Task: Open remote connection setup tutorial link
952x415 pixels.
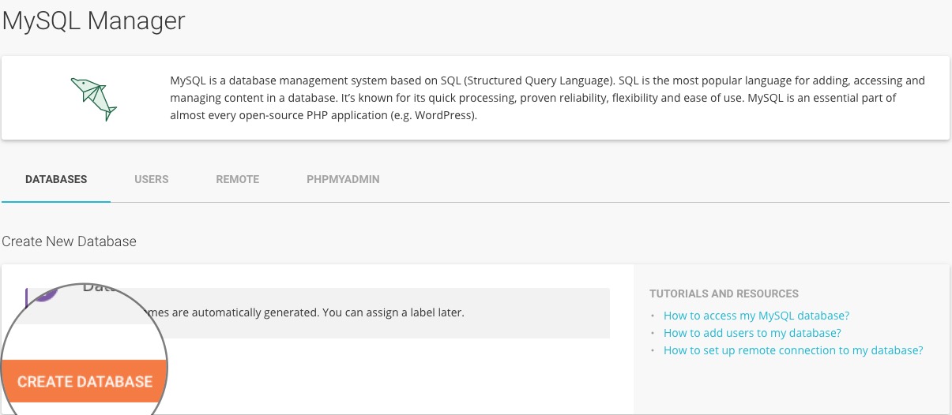Action: 793,350
